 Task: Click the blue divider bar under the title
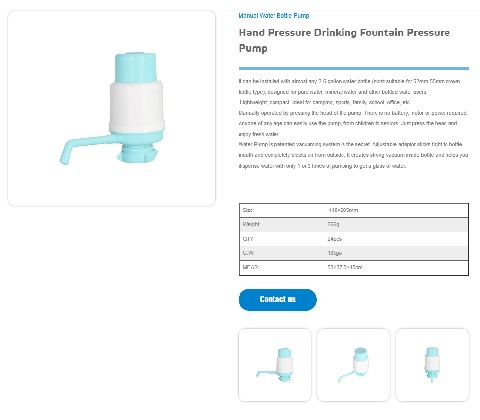[x=353, y=68]
